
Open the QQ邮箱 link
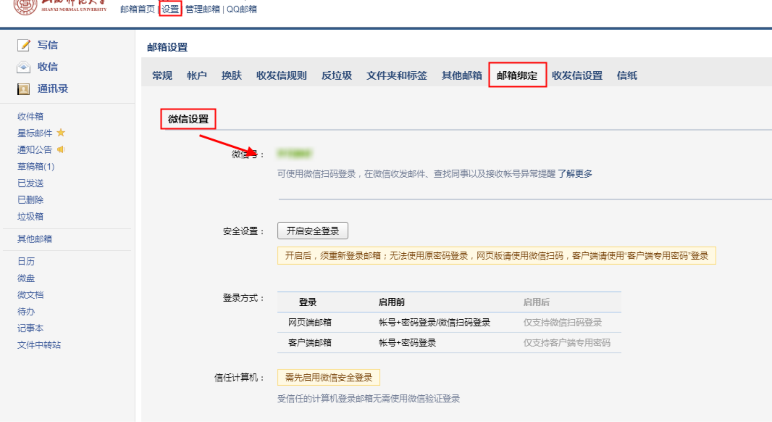click(241, 9)
